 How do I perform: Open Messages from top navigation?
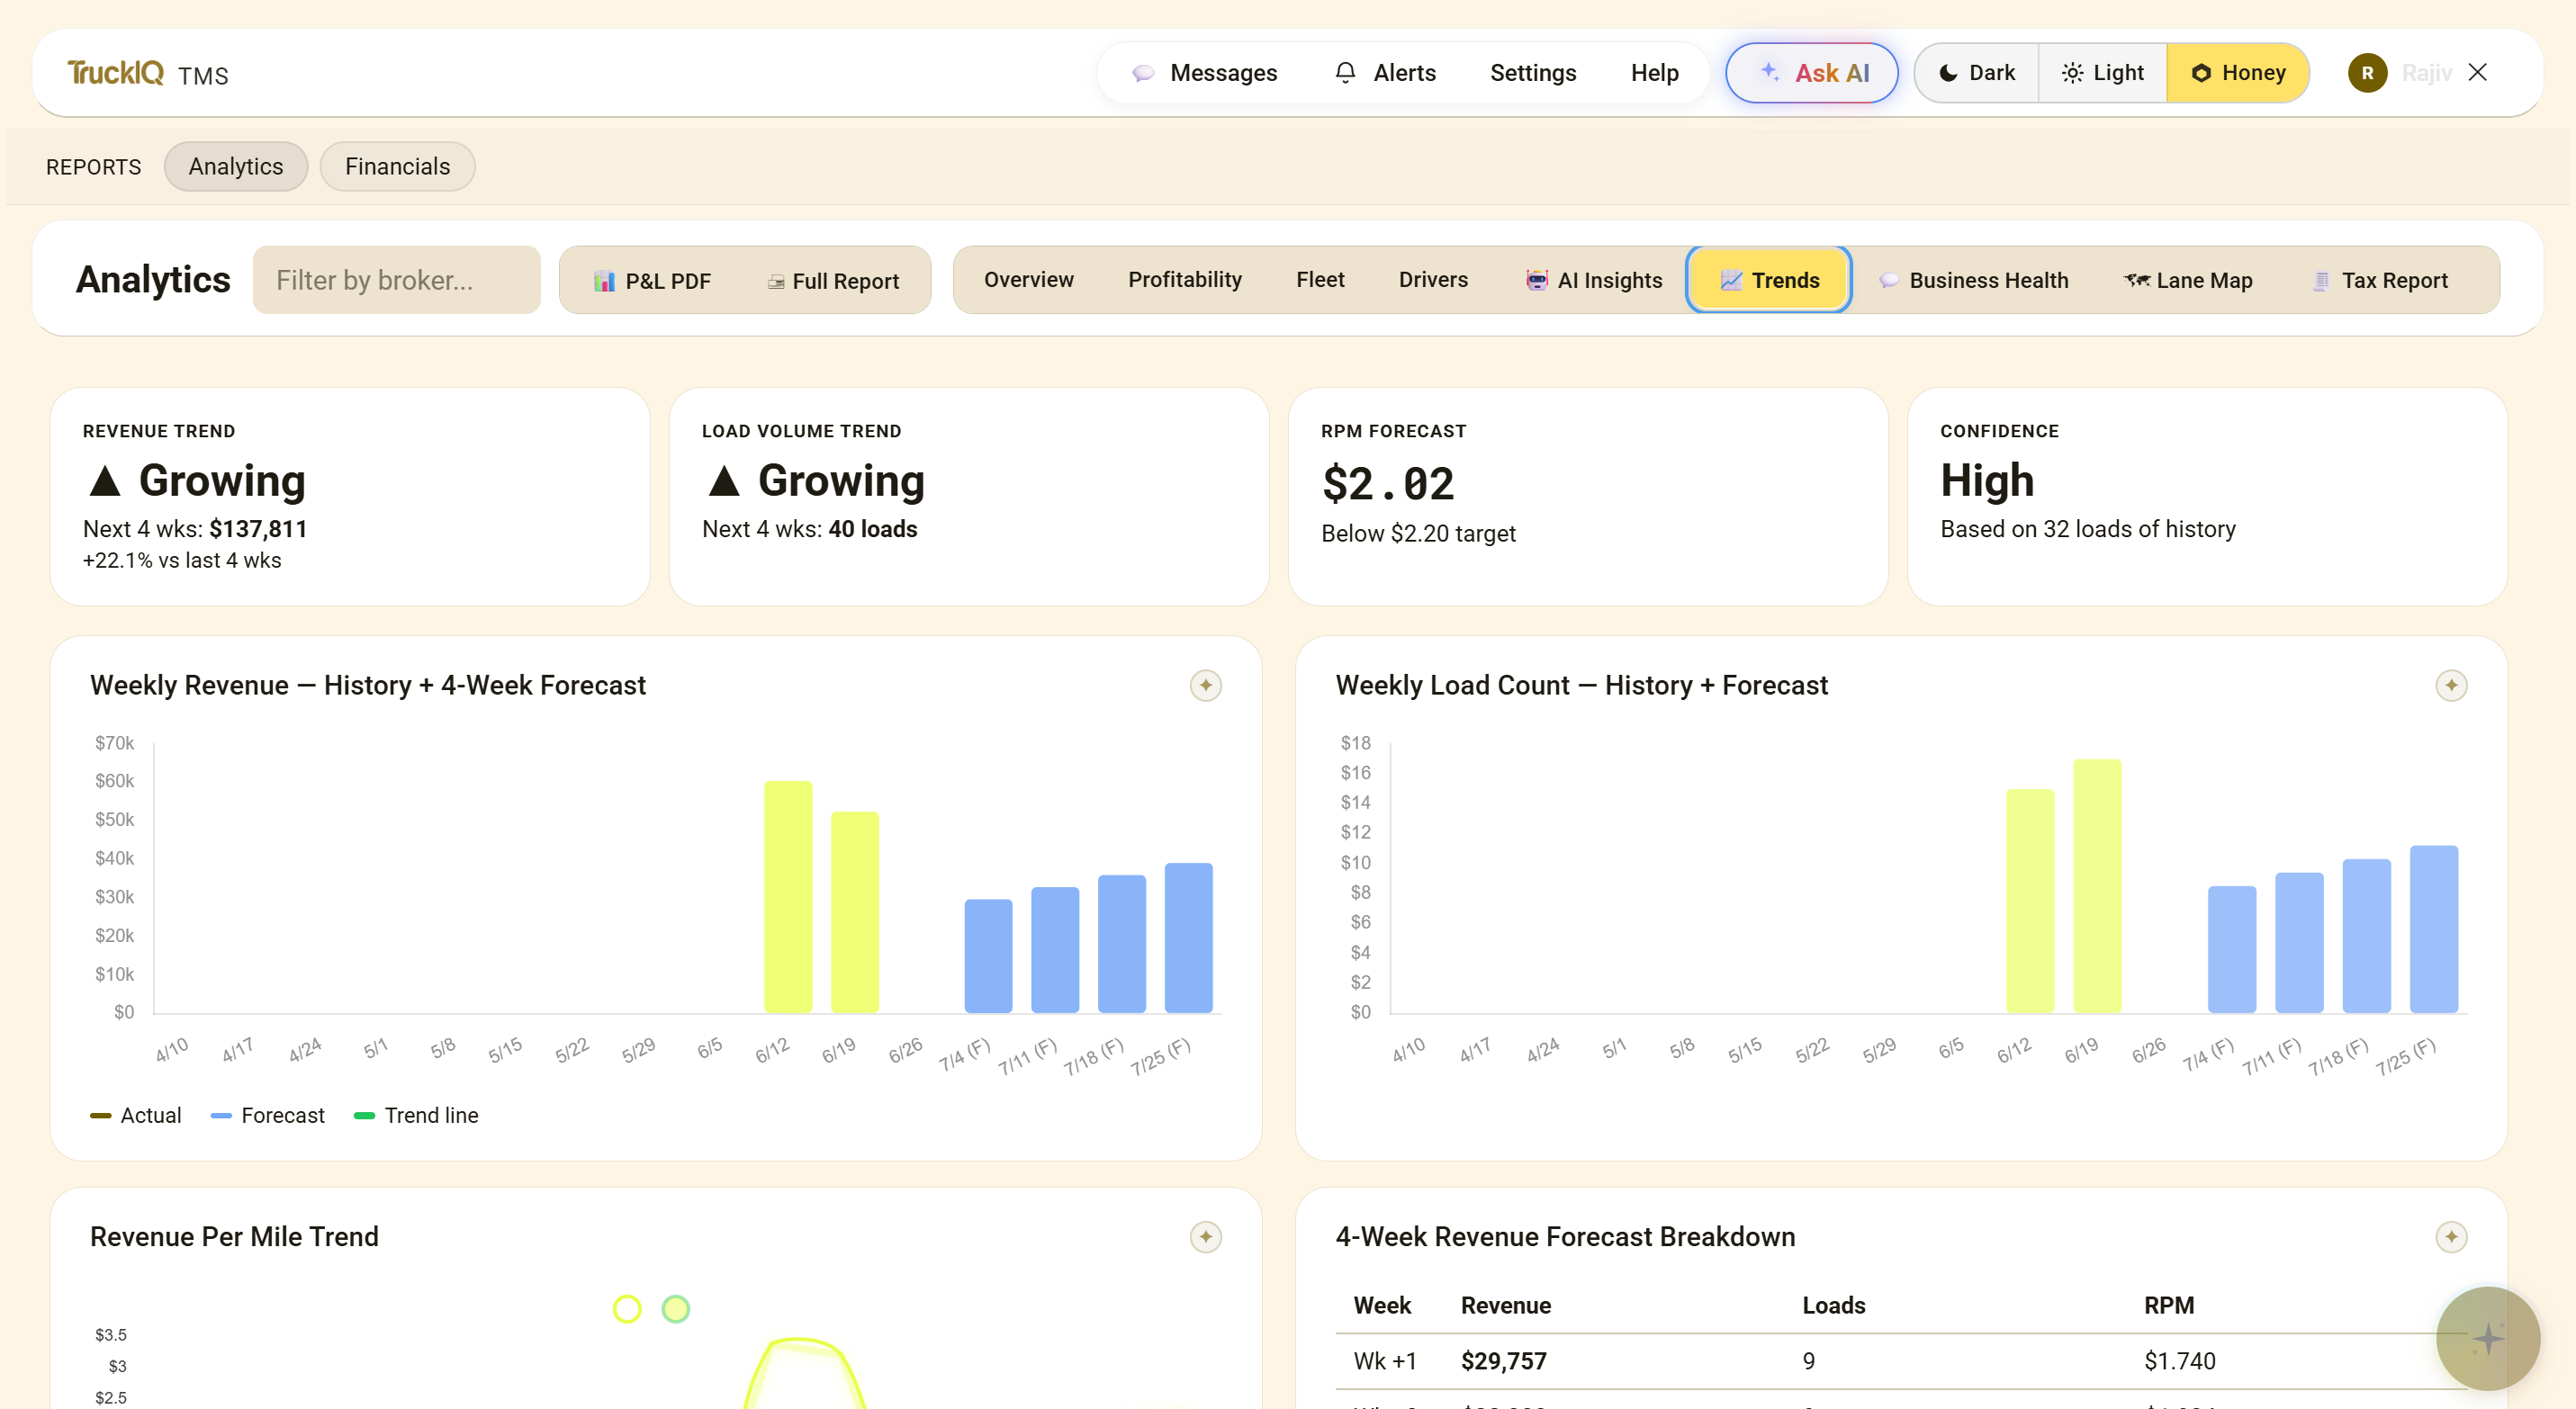click(1204, 73)
